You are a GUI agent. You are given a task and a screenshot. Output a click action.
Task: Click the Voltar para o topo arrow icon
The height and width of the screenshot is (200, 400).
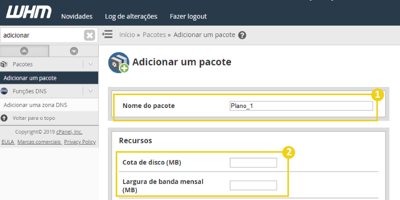tap(4, 118)
